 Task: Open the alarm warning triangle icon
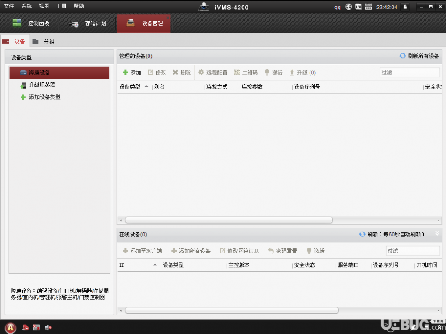pos(11,328)
